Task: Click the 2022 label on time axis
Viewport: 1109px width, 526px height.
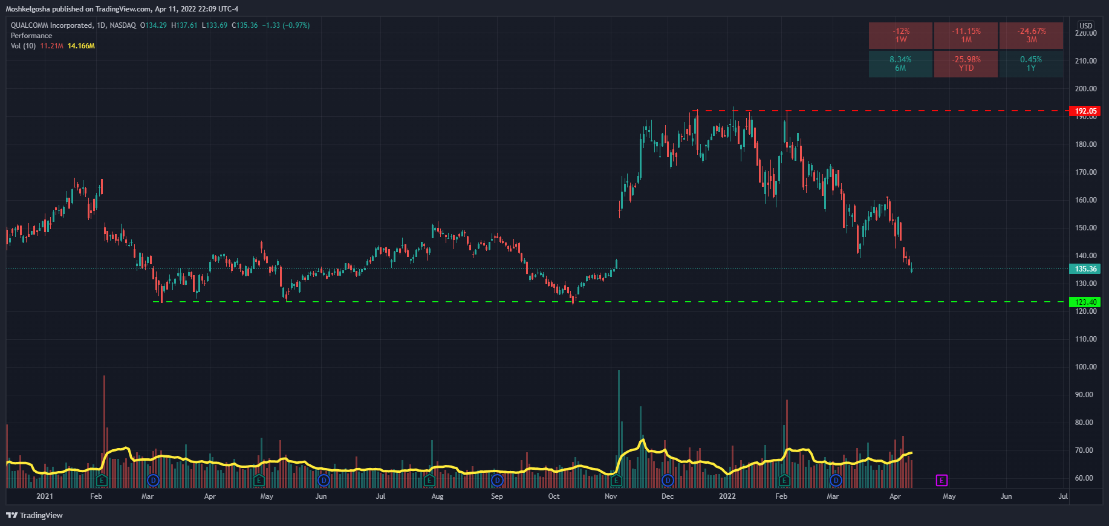Action: 727,496
